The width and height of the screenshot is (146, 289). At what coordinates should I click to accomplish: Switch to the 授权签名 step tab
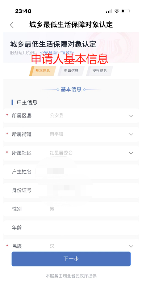tap(100, 71)
